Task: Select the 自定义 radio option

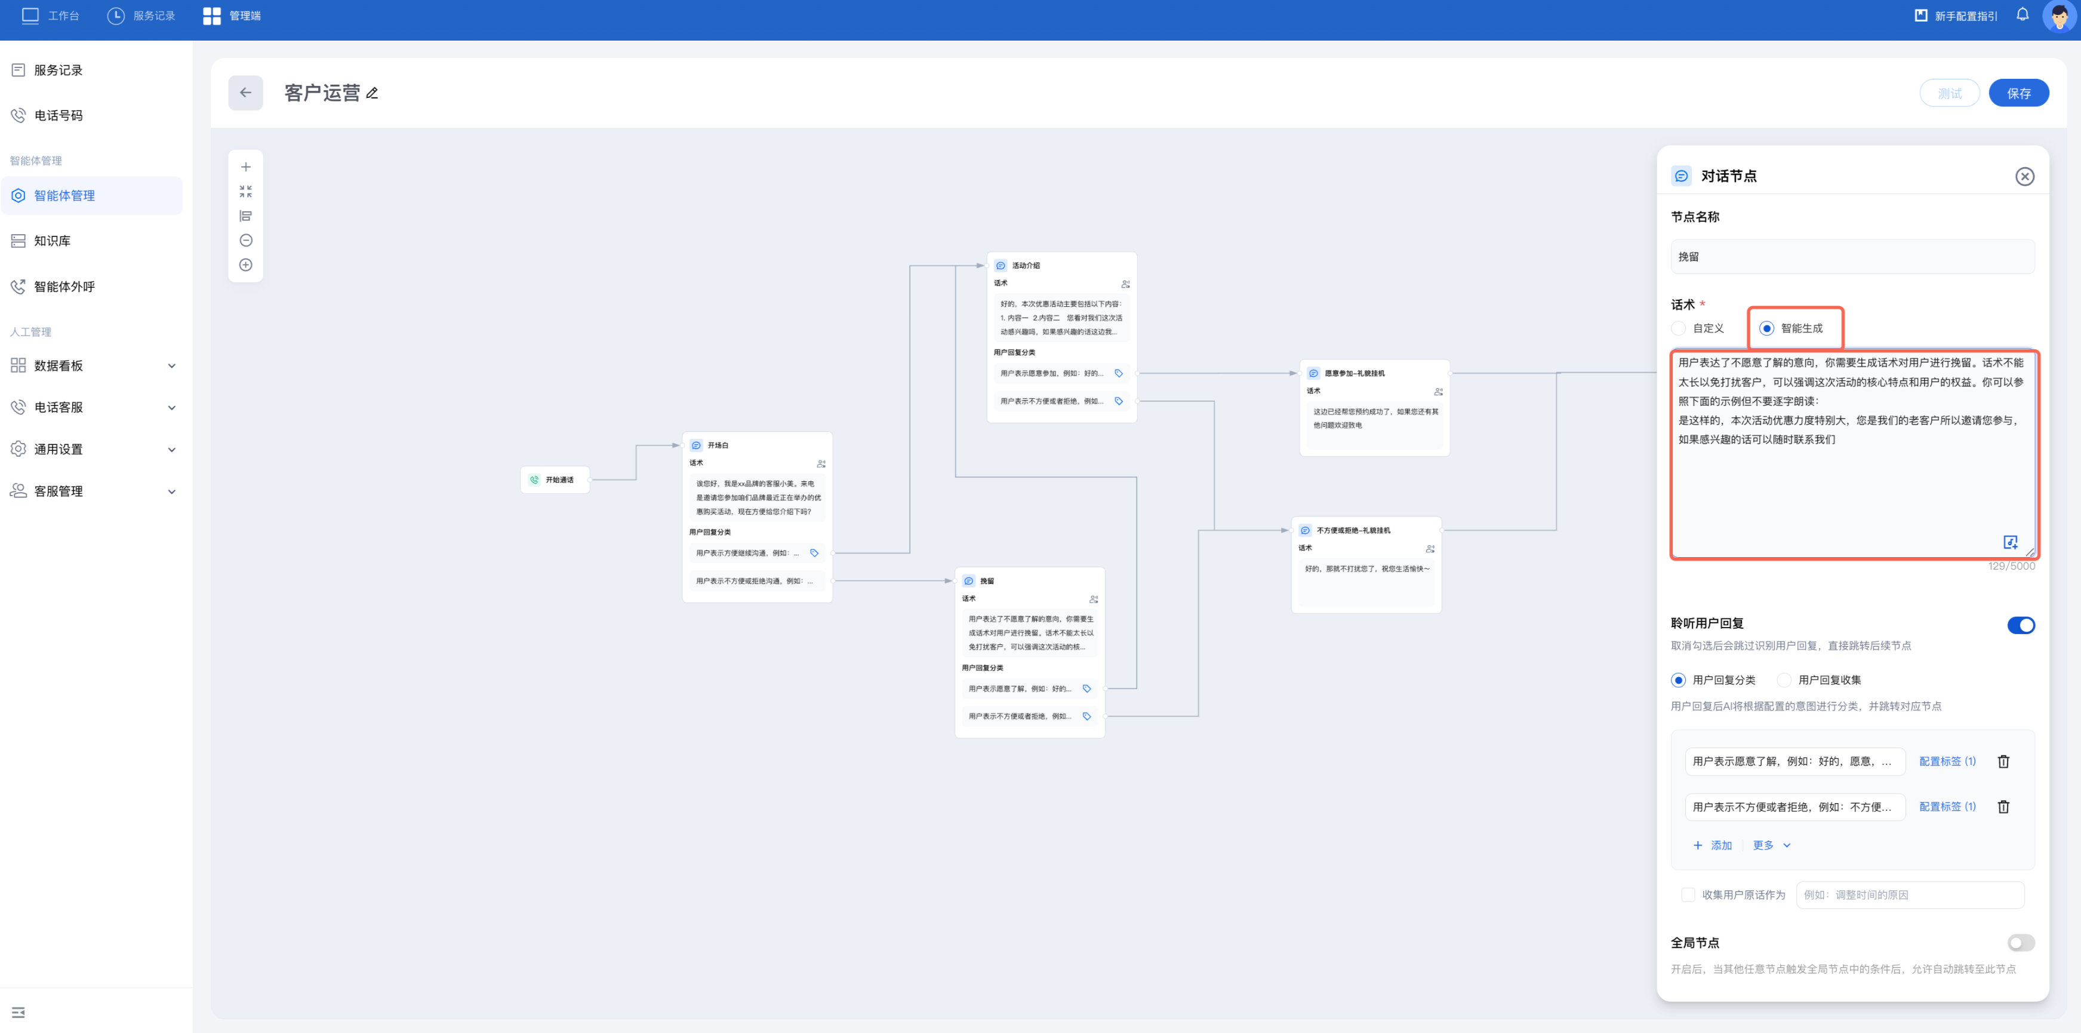Action: tap(1679, 328)
